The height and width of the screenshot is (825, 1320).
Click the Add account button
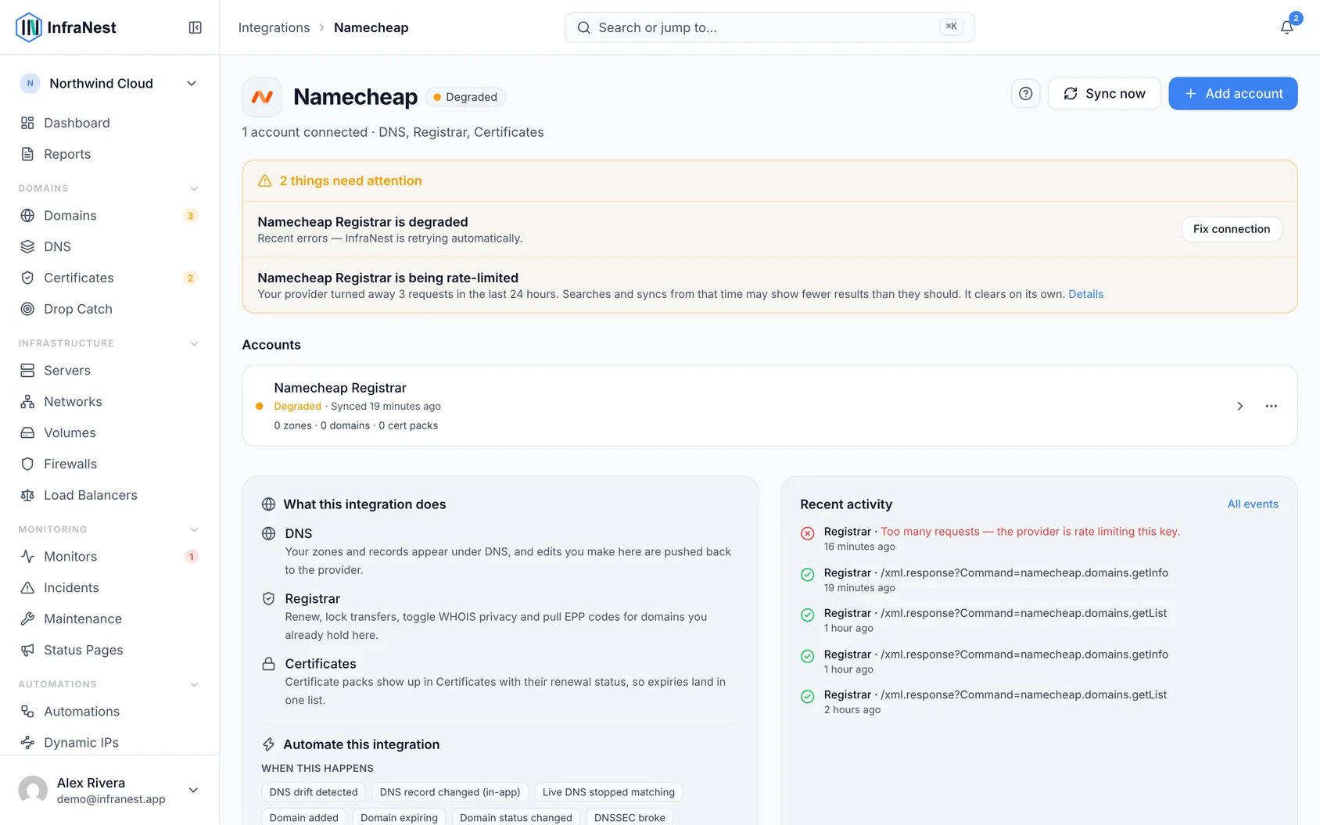(x=1233, y=94)
